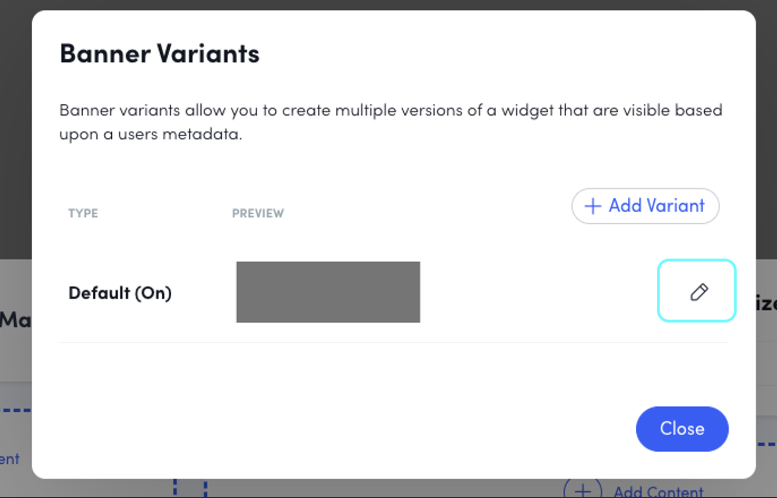This screenshot has width=777, height=498.
Task: Click the plus icon in Add Variant
Action: 593,206
